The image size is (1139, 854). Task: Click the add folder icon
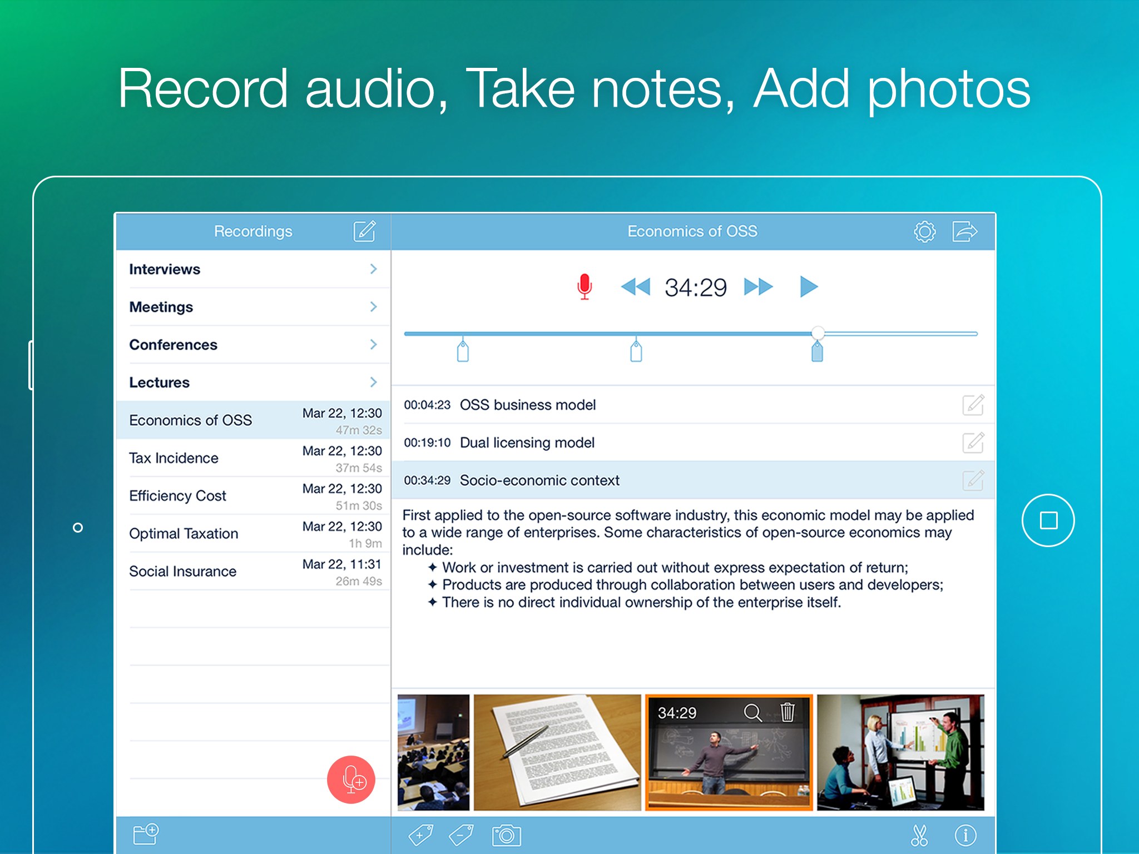tap(146, 834)
